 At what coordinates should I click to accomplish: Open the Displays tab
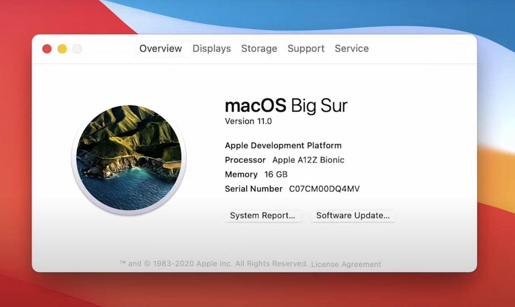pyautogui.click(x=212, y=49)
